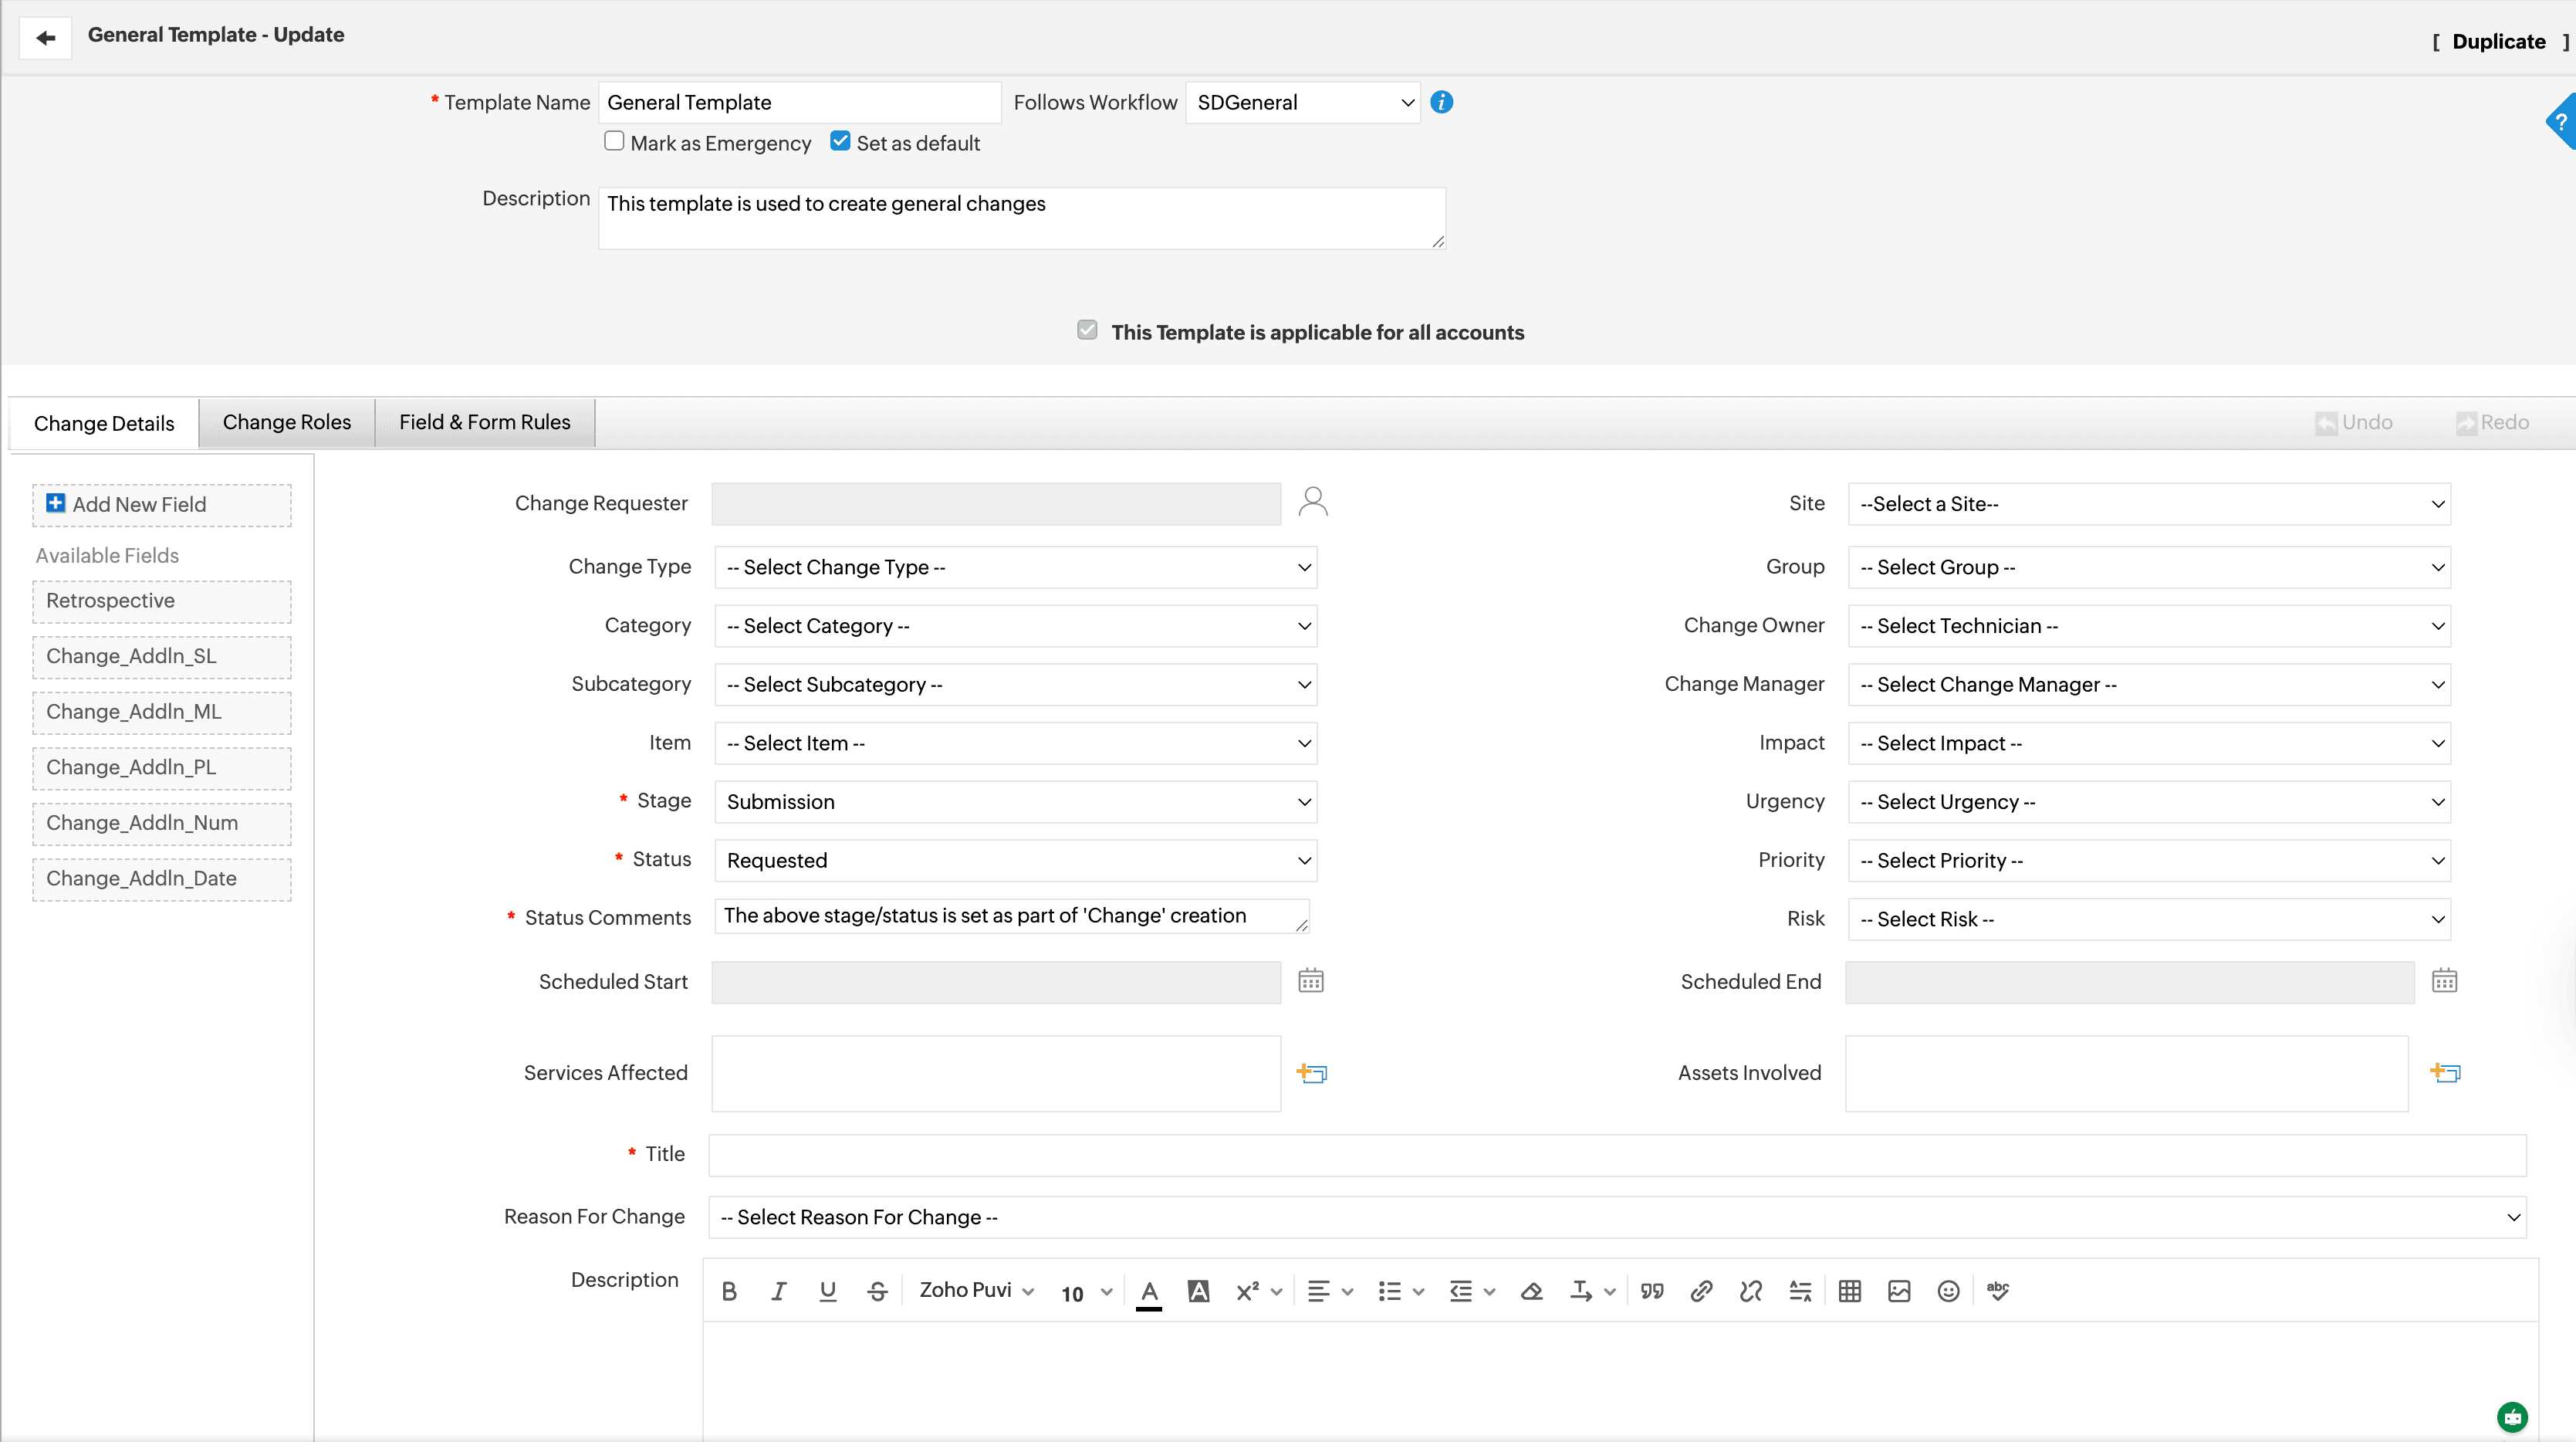Open the Follows Workflow info icon
The height and width of the screenshot is (1442, 2576).
click(1441, 102)
